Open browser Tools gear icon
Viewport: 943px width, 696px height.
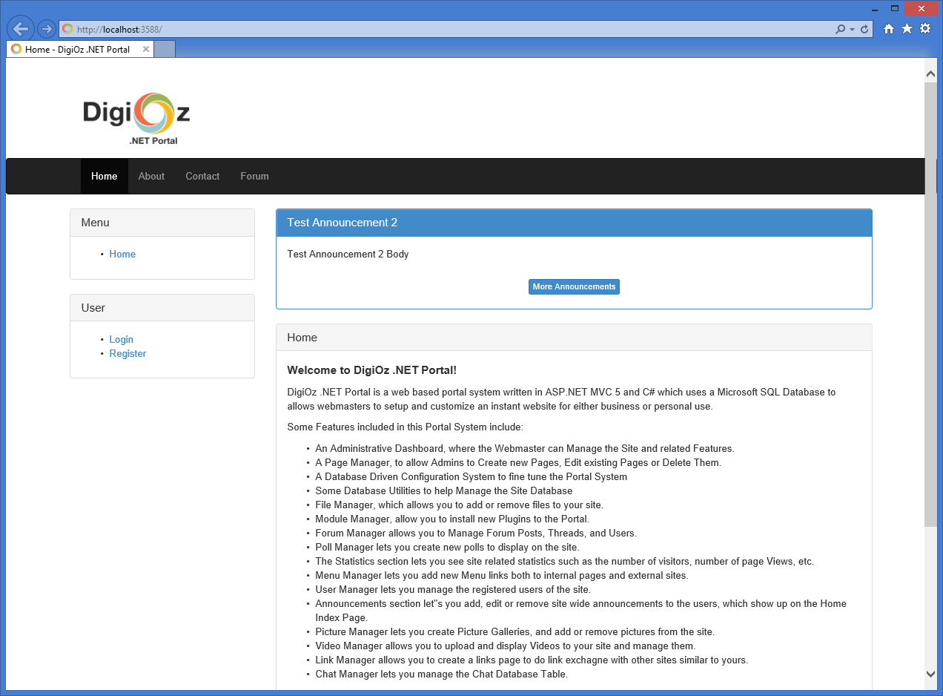925,29
